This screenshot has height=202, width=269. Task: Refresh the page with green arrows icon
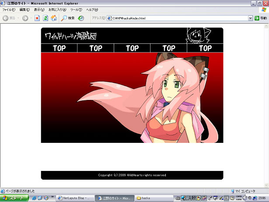[45, 18]
